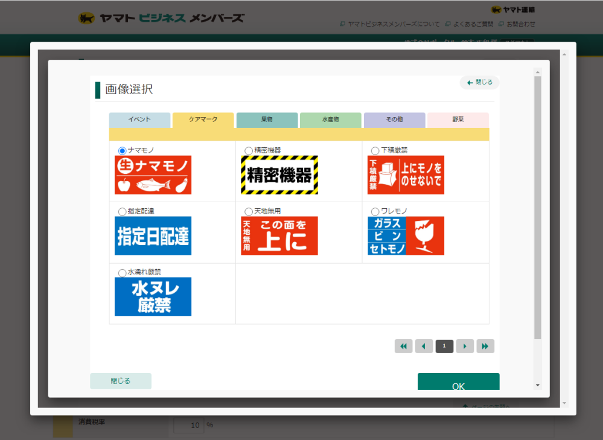This screenshot has width=603, height=440.
Task: Click the 精密機器 care mark image
Action: click(279, 175)
